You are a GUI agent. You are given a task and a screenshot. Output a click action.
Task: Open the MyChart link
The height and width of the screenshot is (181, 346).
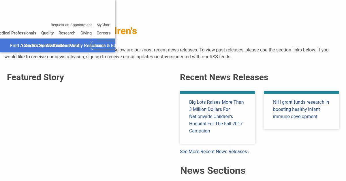pos(104,25)
